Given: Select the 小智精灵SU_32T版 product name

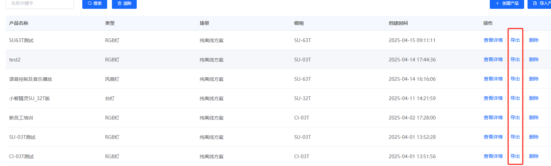Looking at the screenshot, I should pyautogui.click(x=30, y=98).
